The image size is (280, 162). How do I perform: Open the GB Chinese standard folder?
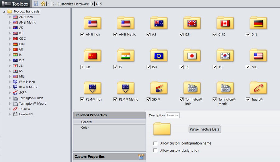pyautogui.click(x=92, y=56)
